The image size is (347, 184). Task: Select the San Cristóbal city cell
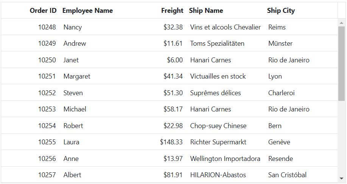click(x=301, y=175)
